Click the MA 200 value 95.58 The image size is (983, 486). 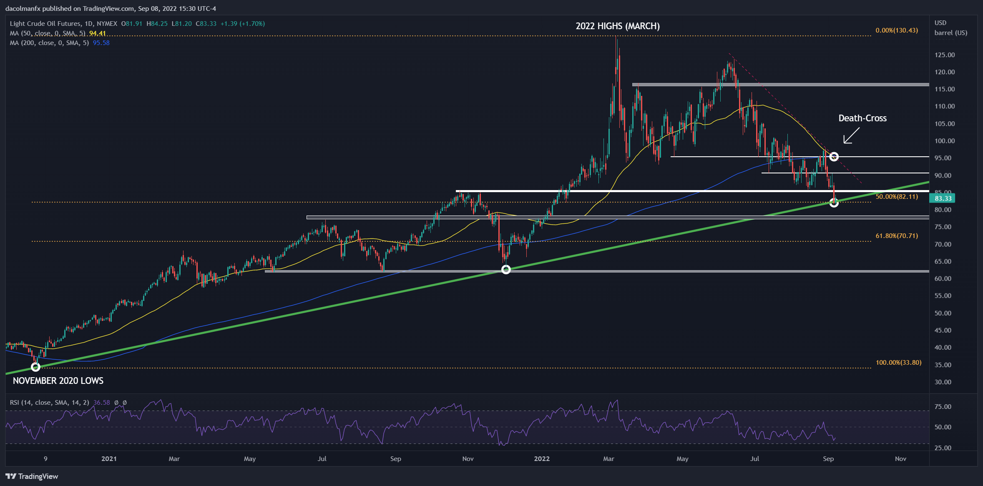(101, 43)
